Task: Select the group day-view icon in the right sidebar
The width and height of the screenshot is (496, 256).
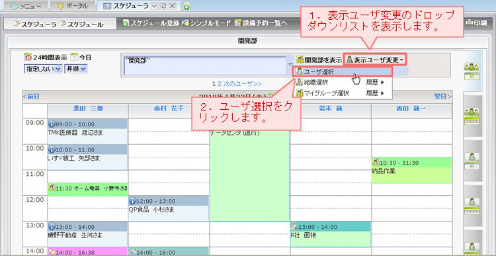Action: pos(472,71)
